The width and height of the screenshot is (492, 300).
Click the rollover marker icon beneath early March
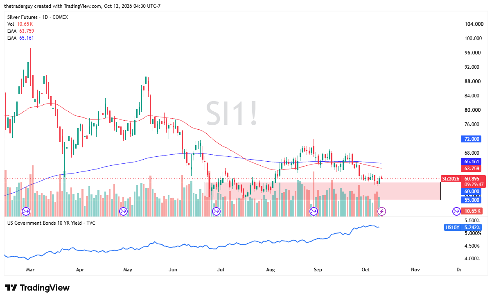[x=26, y=211]
